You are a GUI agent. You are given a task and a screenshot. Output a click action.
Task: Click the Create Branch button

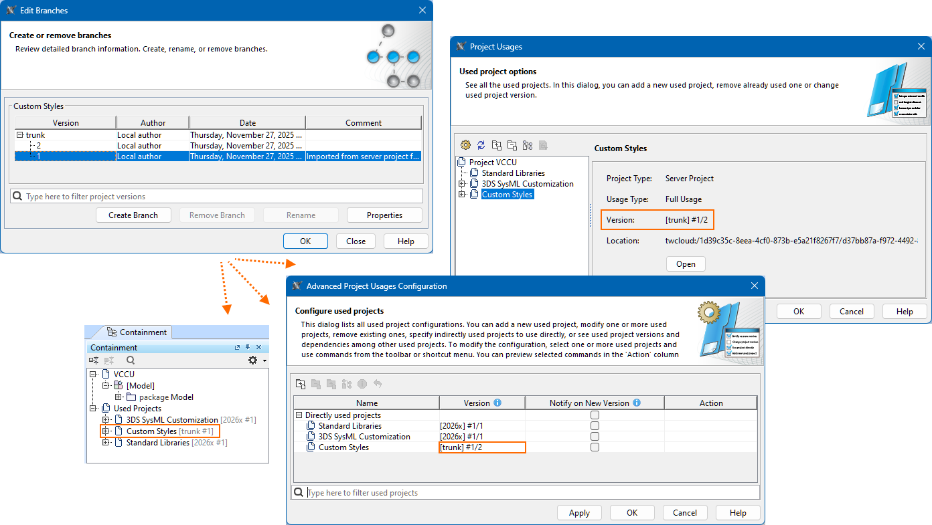[133, 215]
